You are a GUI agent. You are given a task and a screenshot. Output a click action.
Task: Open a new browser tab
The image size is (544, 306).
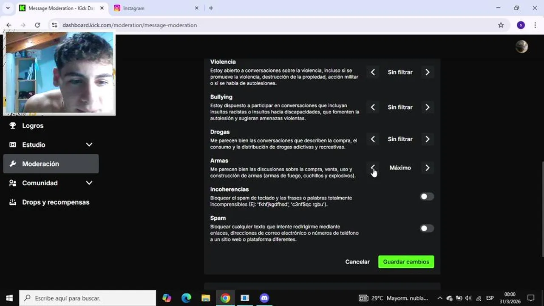click(x=211, y=8)
